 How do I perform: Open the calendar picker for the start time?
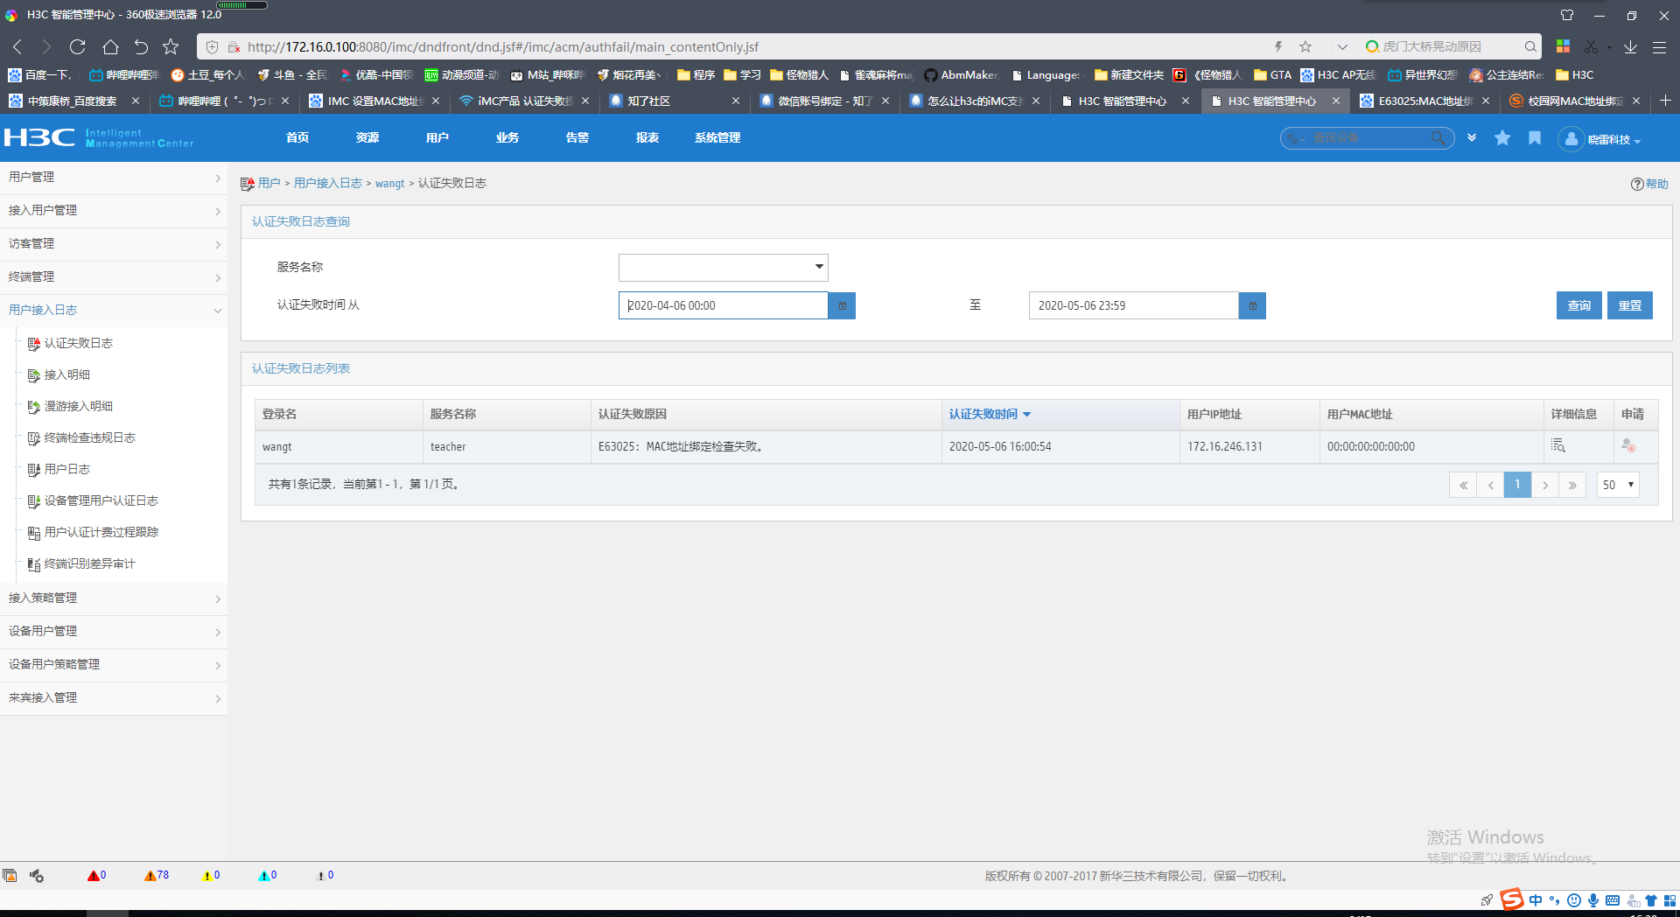click(x=842, y=305)
